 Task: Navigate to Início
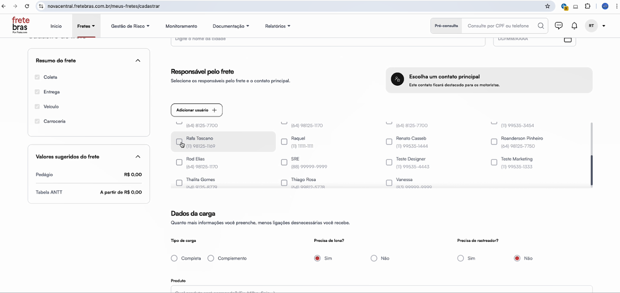56,26
